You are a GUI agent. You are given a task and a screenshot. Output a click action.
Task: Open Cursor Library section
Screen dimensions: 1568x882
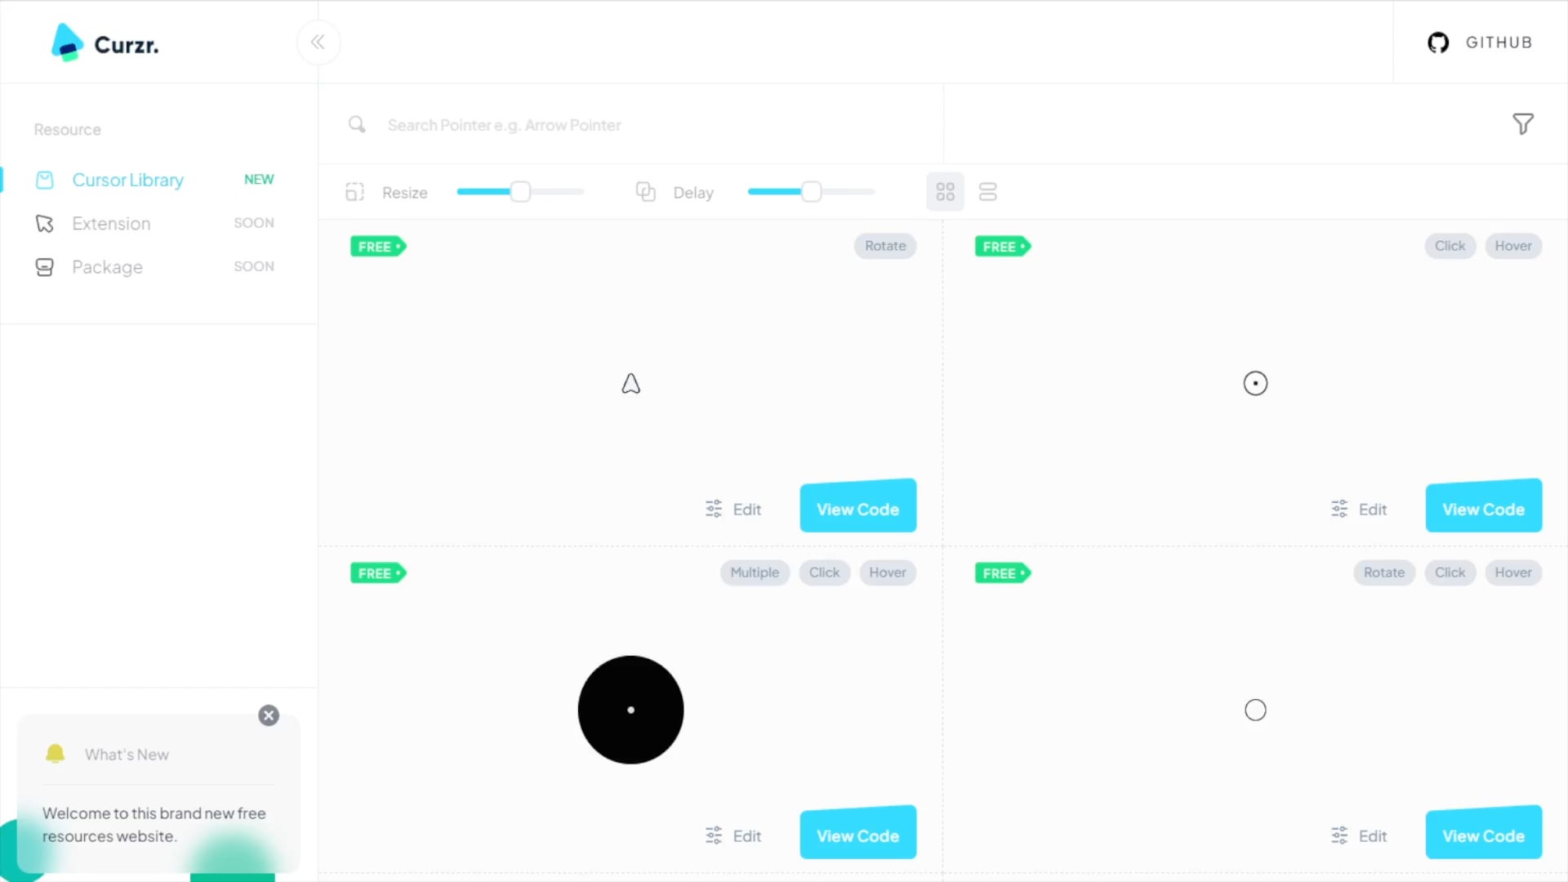coord(128,180)
